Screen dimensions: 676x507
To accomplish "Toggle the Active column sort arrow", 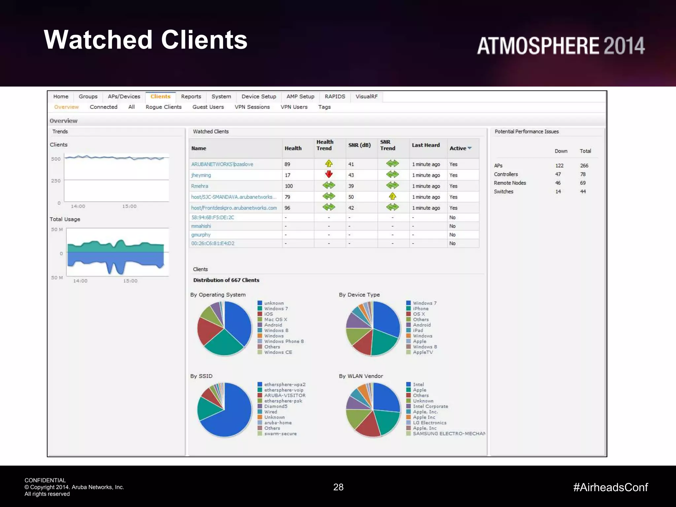I will click(x=470, y=148).
